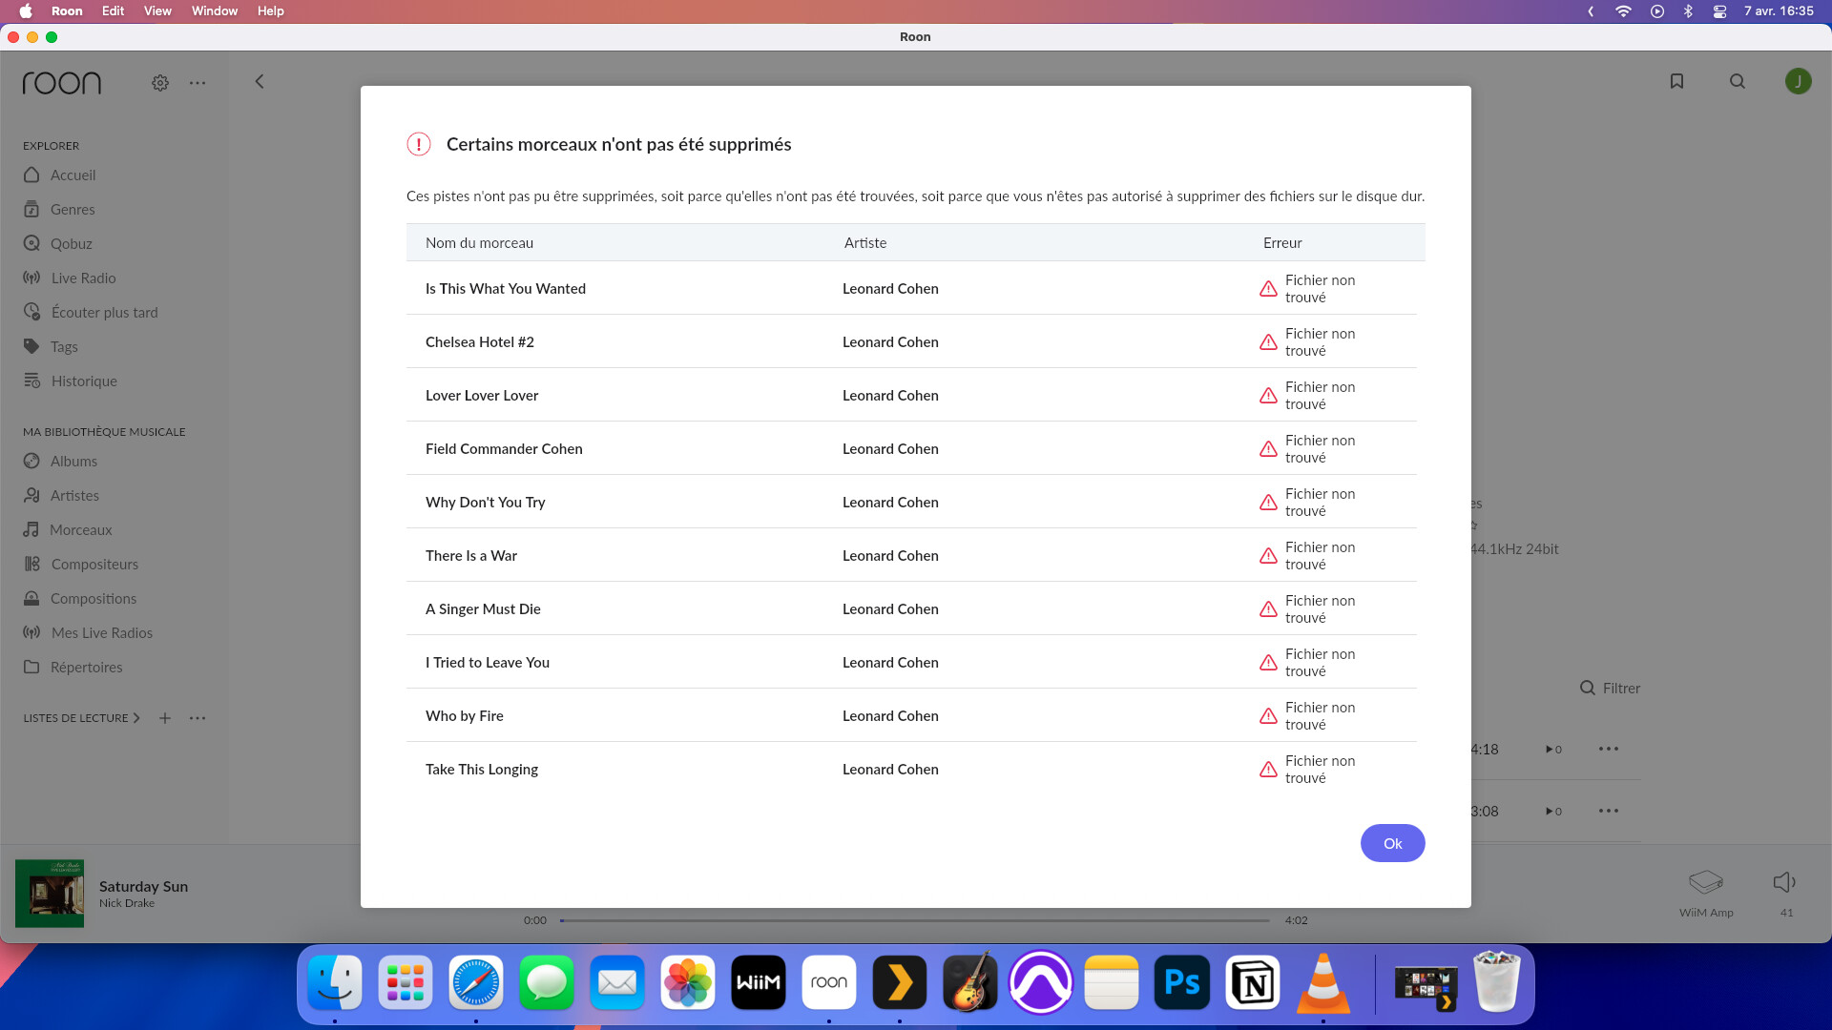Viewport: 1832px width, 1030px height.
Task: Open Notion in the Dock
Action: coord(1253,982)
